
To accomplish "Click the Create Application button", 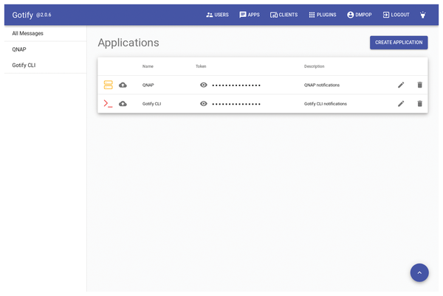I will point(399,43).
